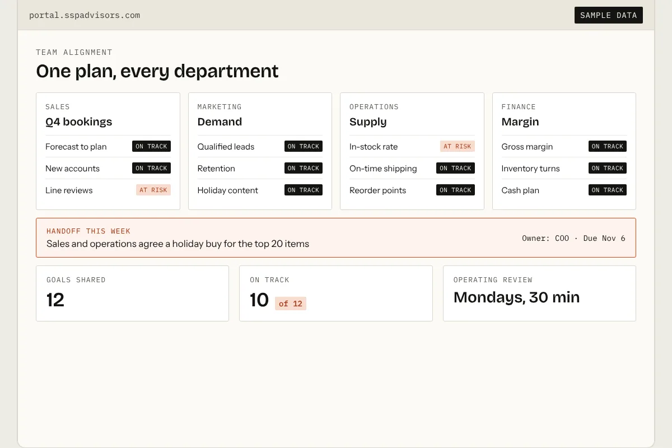Click the GOALS SHARED label
672x448 pixels.
76,279
